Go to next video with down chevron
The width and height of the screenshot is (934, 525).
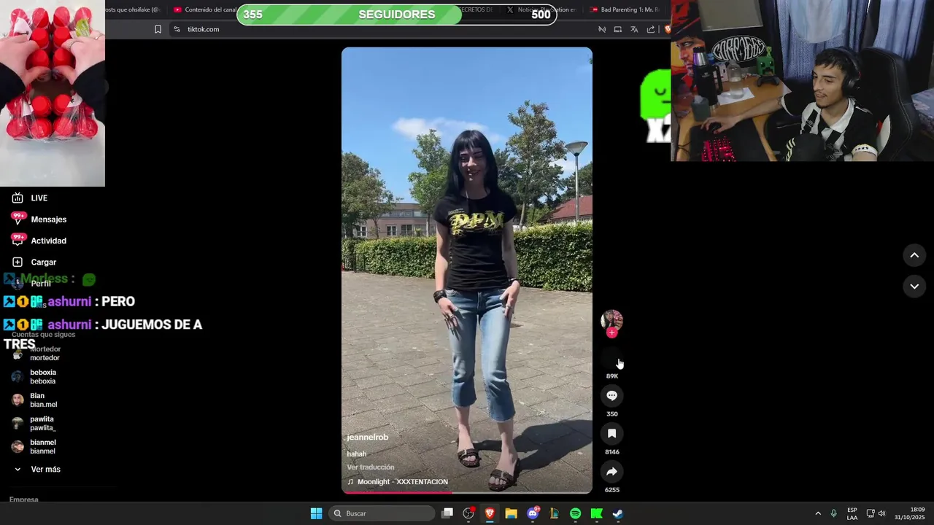[914, 287]
